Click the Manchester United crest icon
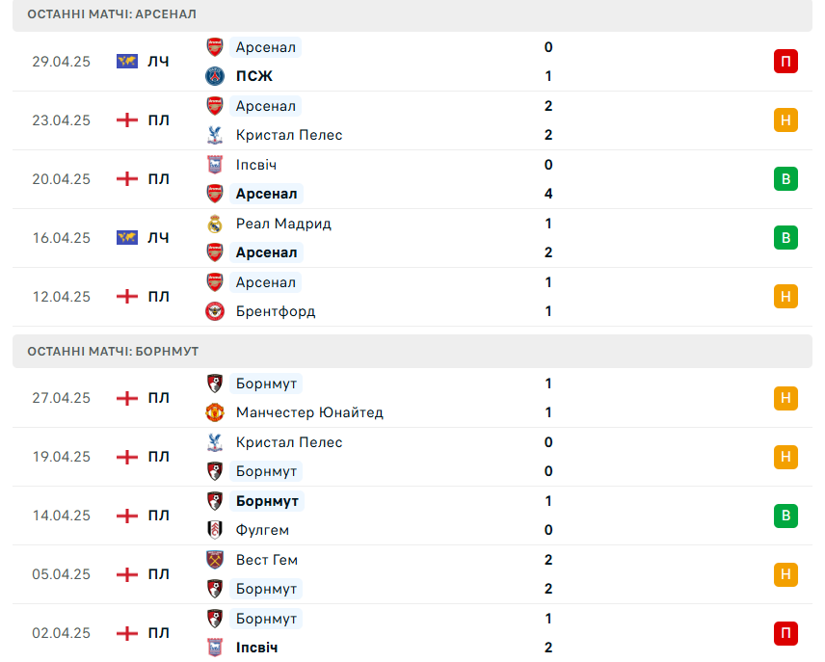 point(215,412)
